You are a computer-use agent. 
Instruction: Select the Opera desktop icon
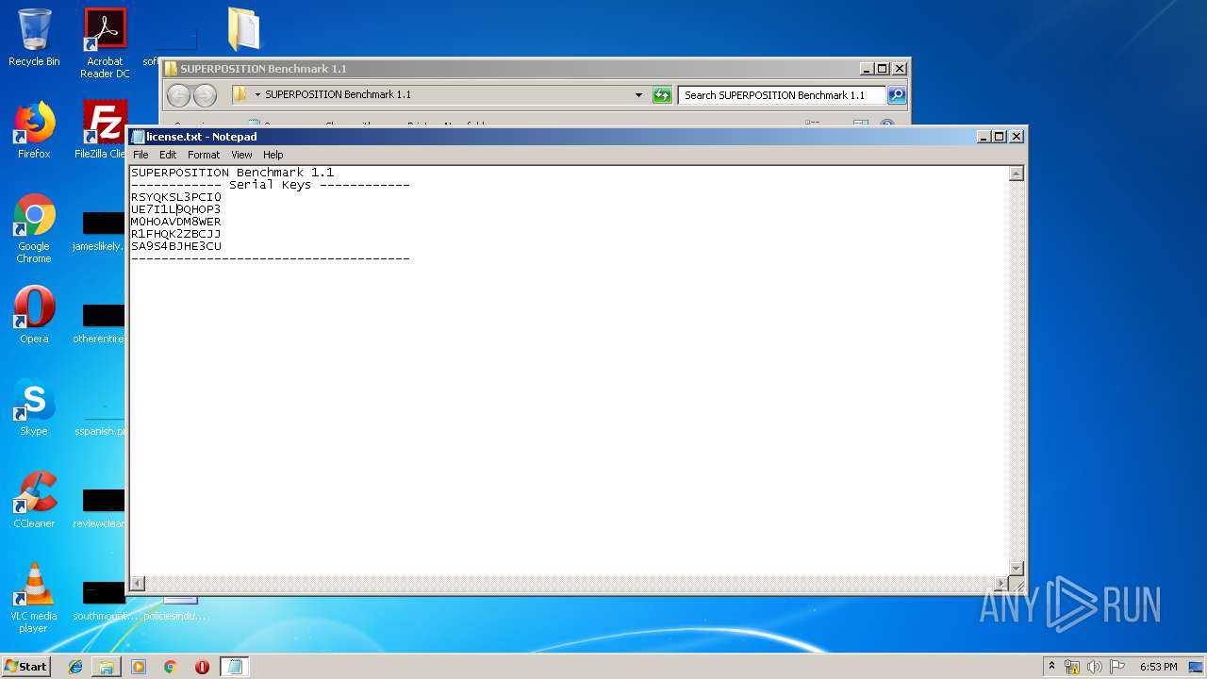click(x=34, y=315)
